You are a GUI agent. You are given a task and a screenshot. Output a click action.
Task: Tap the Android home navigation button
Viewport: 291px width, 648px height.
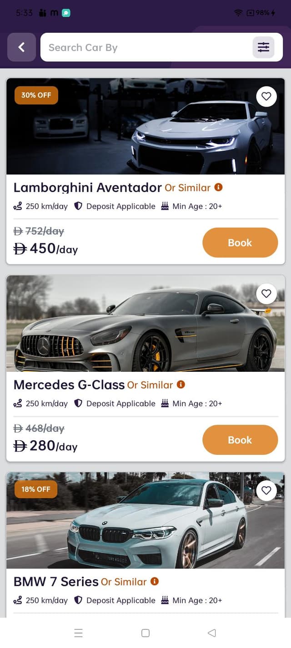click(x=145, y=633)
